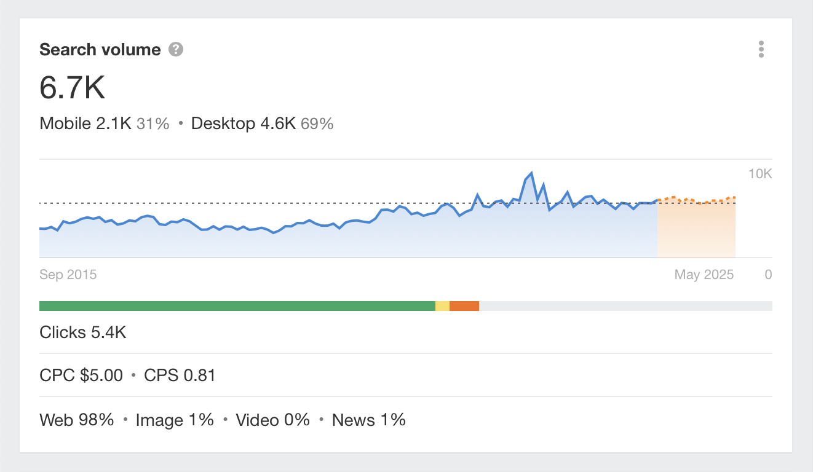This screenshot has height=472, width=813.
Task: Select the Web 98% label
Action: pos(76,420)
